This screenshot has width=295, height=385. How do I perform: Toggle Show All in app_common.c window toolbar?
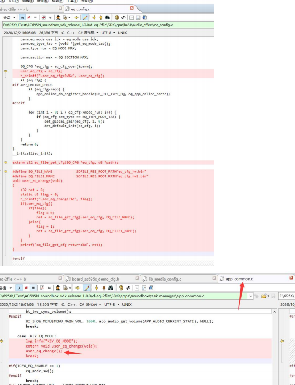pos(19,288)
